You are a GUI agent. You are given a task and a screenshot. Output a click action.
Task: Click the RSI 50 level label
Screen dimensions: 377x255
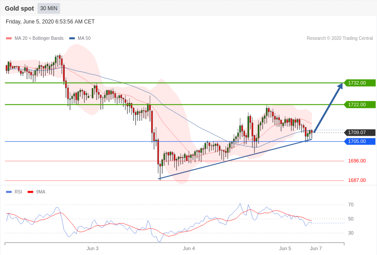pyautogui.click(x=351, y=219)
